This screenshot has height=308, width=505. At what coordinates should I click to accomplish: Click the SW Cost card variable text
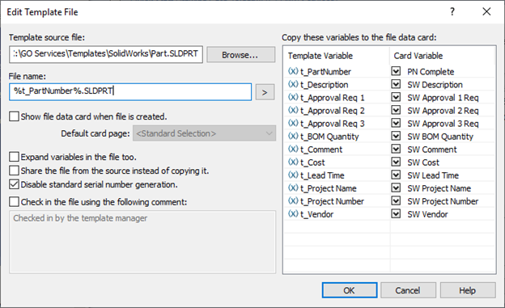click(423, 162)
